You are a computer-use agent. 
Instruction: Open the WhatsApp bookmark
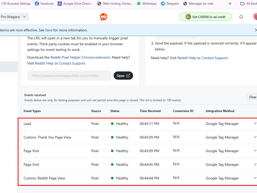point(147,4)
